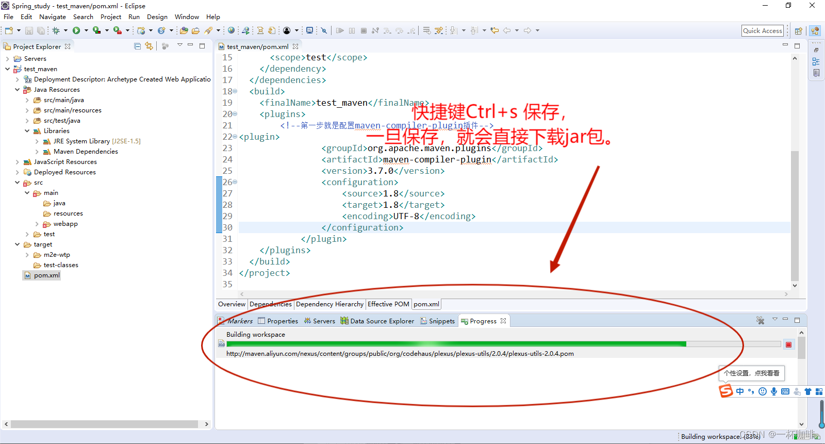Open the Window menu
Image resolution: width=825 pixels, height=444 pixels.
[187, 17]
